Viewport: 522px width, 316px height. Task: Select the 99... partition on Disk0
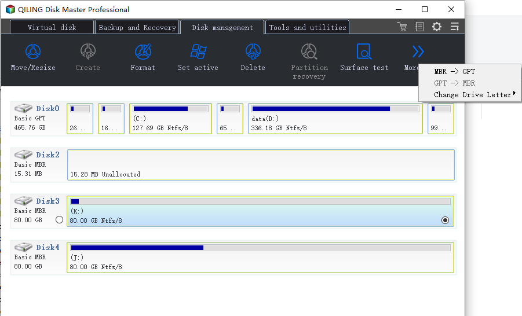tap(441, 119)
